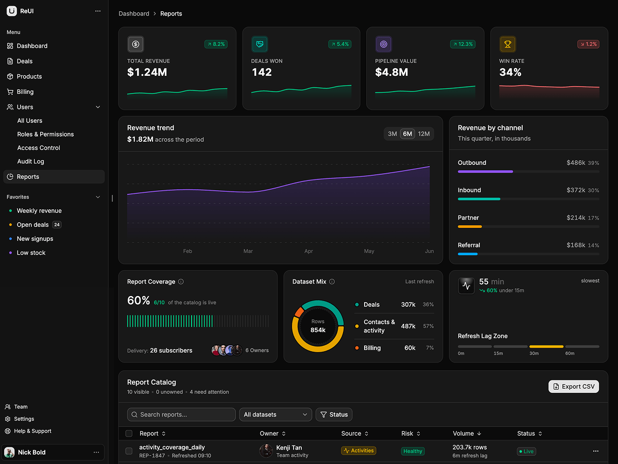Toggle the select-all checkbox in table header
Viewport: 618px width, 464px height.
129,434
